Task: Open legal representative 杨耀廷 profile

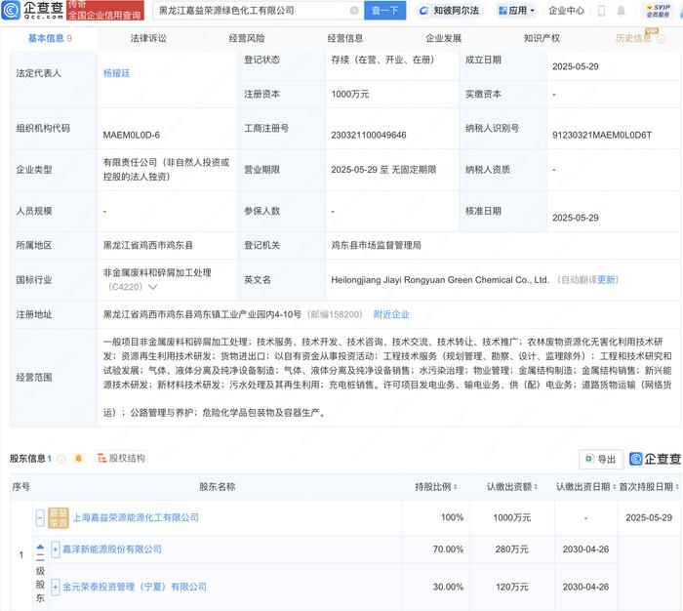Action: click(116, 73)
